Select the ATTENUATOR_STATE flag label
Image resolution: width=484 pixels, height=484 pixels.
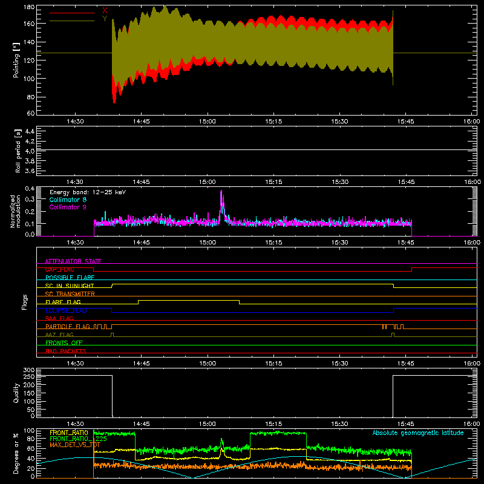73,261
